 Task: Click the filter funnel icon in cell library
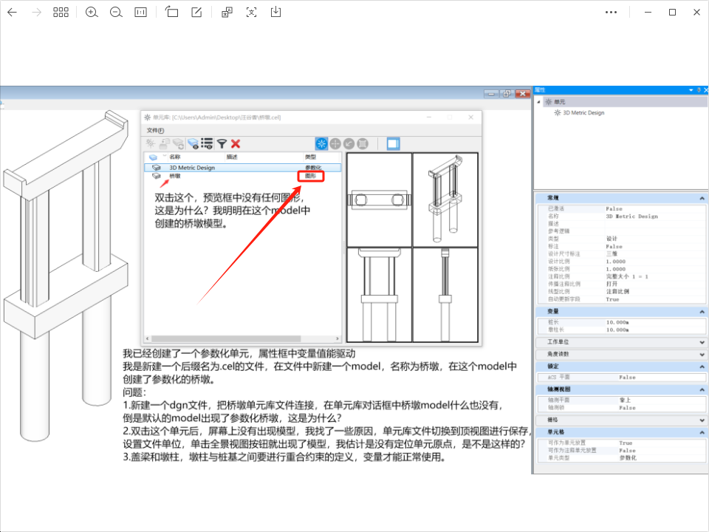222,144
